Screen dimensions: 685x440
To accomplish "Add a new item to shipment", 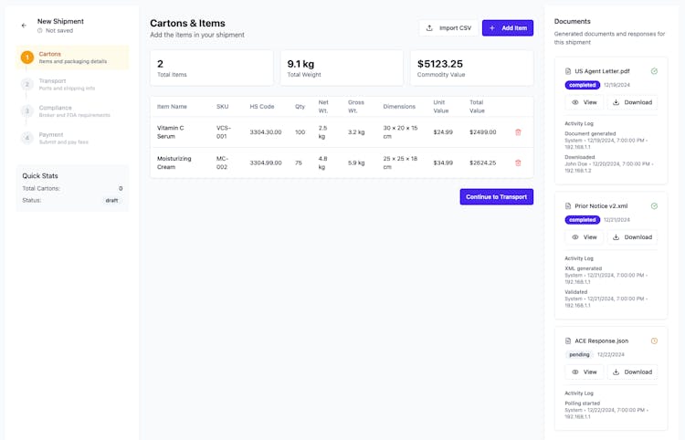I will pyautogui.click(x=508, y=28).
